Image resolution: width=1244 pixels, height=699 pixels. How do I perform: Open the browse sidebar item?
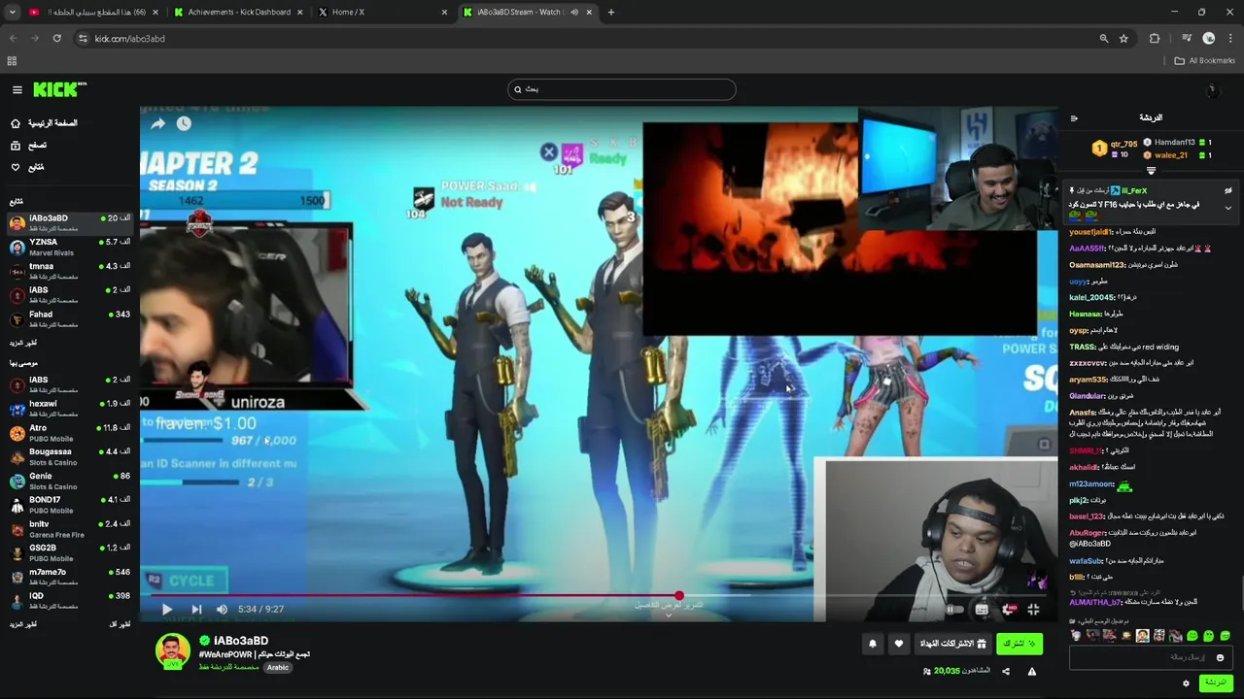pyautogui.click(x=29, y=145)
